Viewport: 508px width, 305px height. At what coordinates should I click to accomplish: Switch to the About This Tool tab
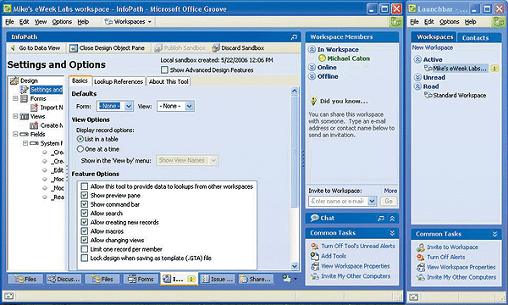pos(168,81)
